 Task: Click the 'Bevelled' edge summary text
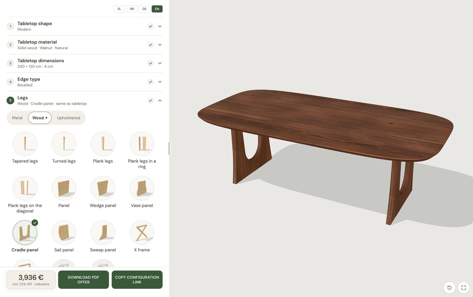click(25, 85)
